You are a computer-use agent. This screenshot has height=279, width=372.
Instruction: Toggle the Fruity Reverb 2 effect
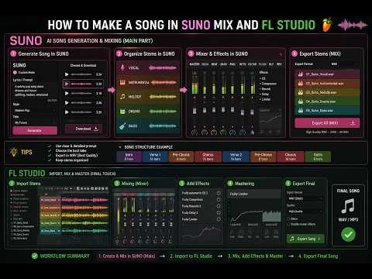point(219,206)
